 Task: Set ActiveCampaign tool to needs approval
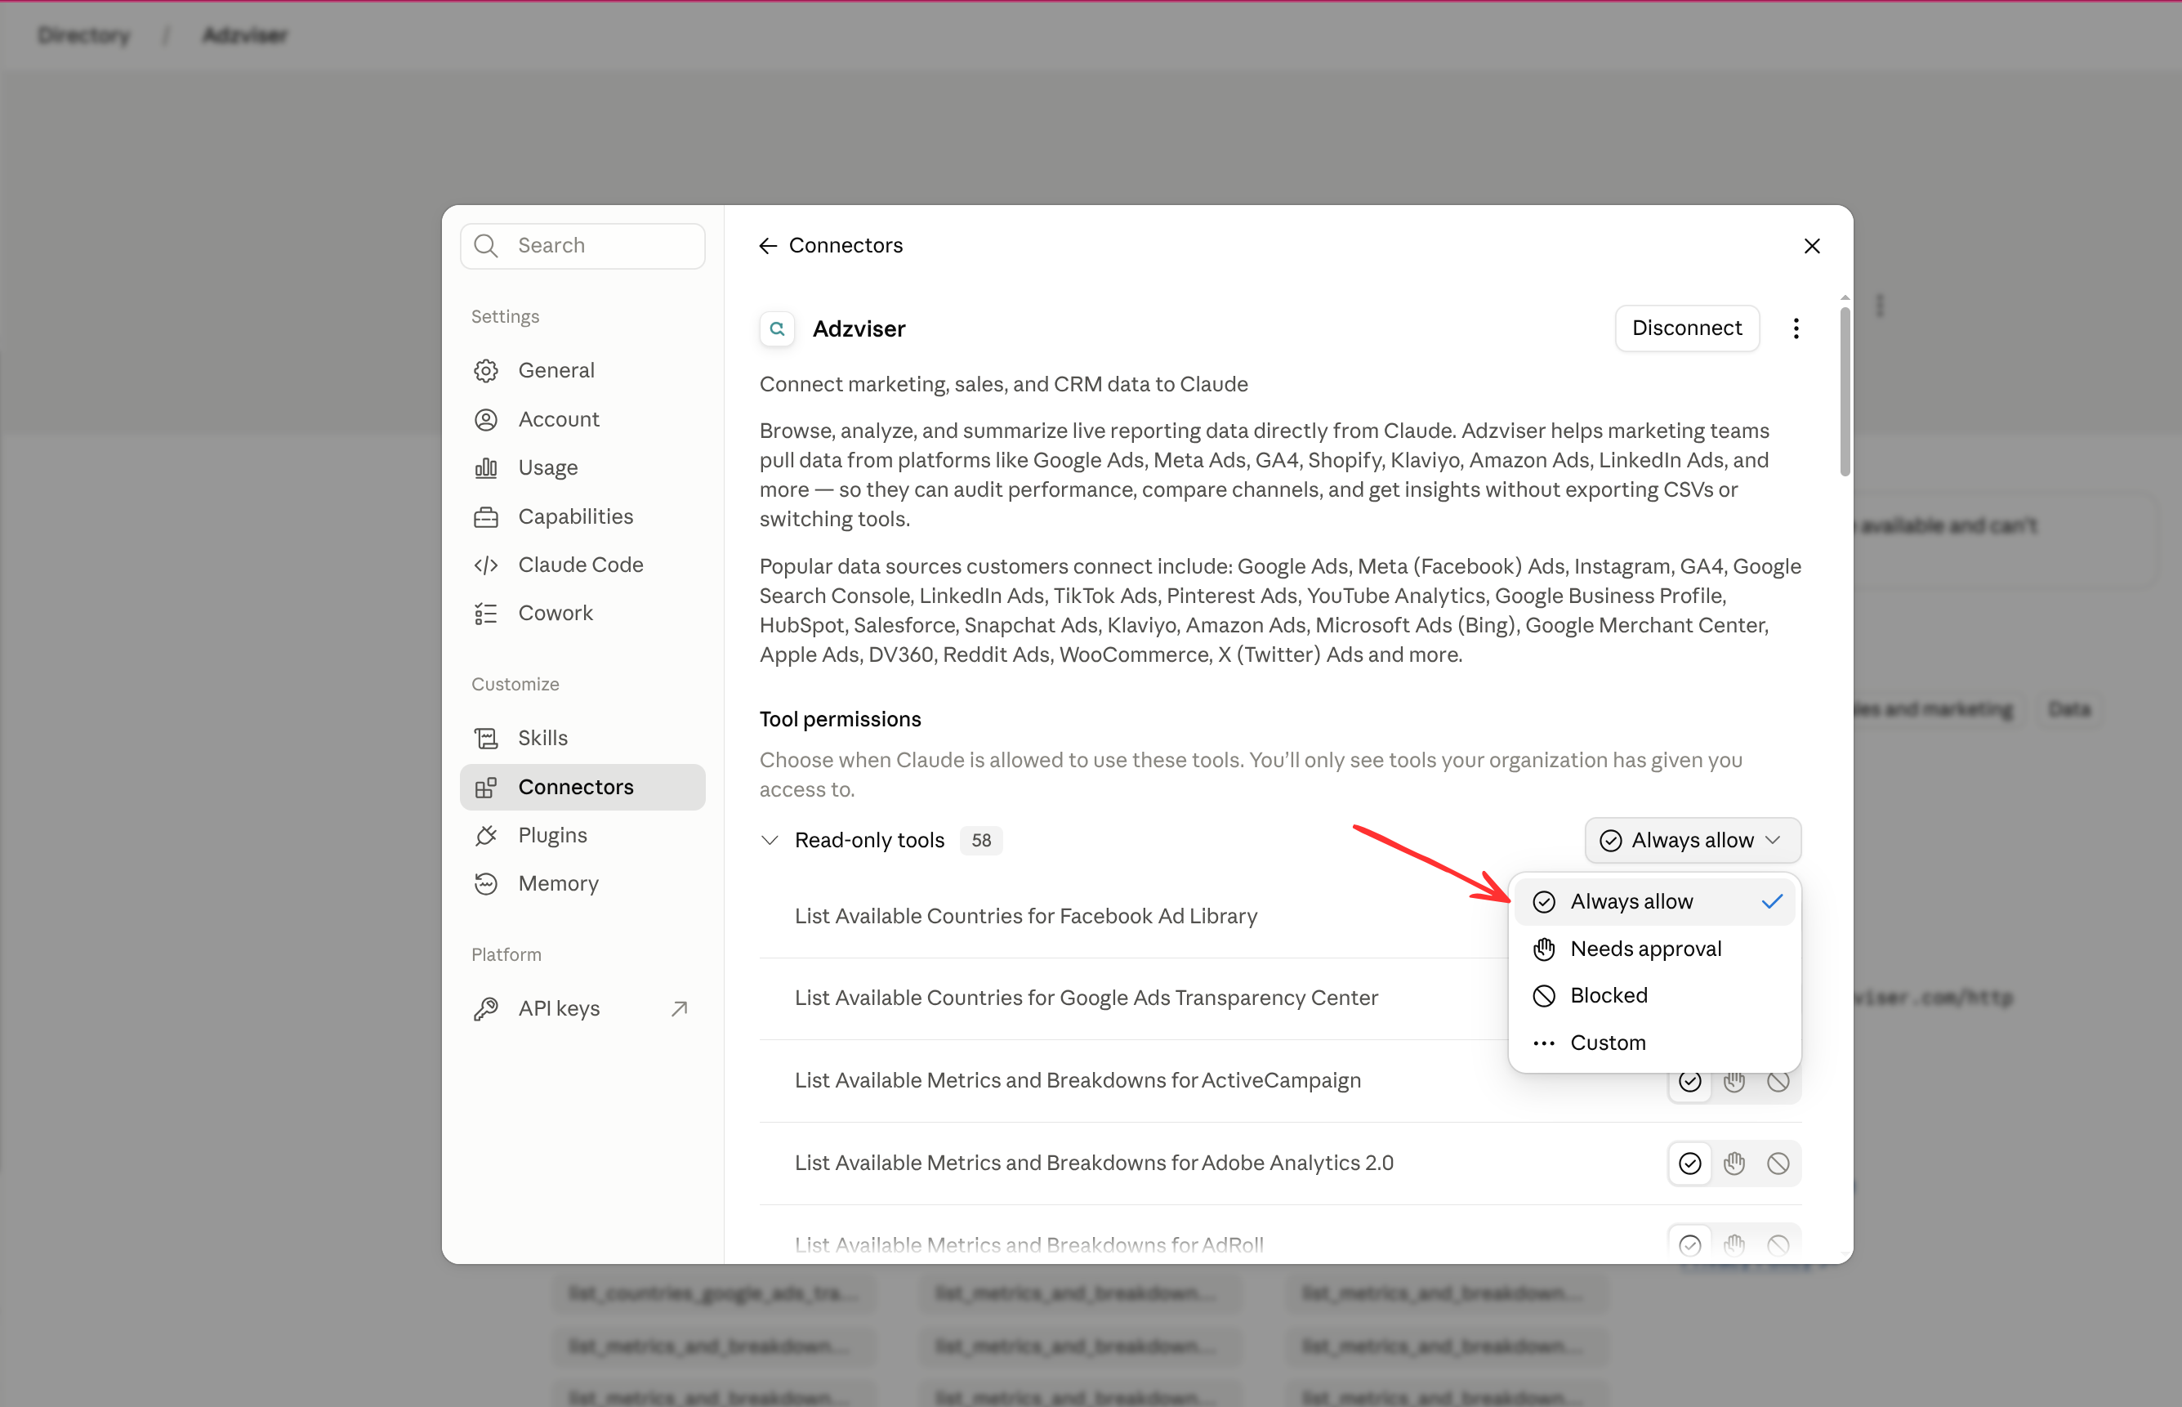(x=1734, y=1082)
